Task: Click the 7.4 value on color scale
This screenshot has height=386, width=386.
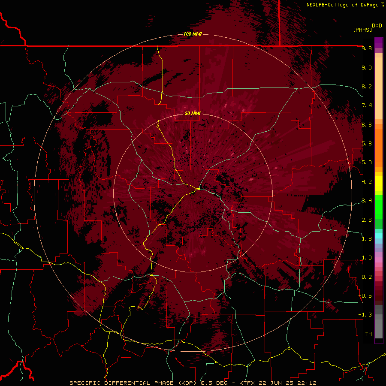Action: (367, 106)
